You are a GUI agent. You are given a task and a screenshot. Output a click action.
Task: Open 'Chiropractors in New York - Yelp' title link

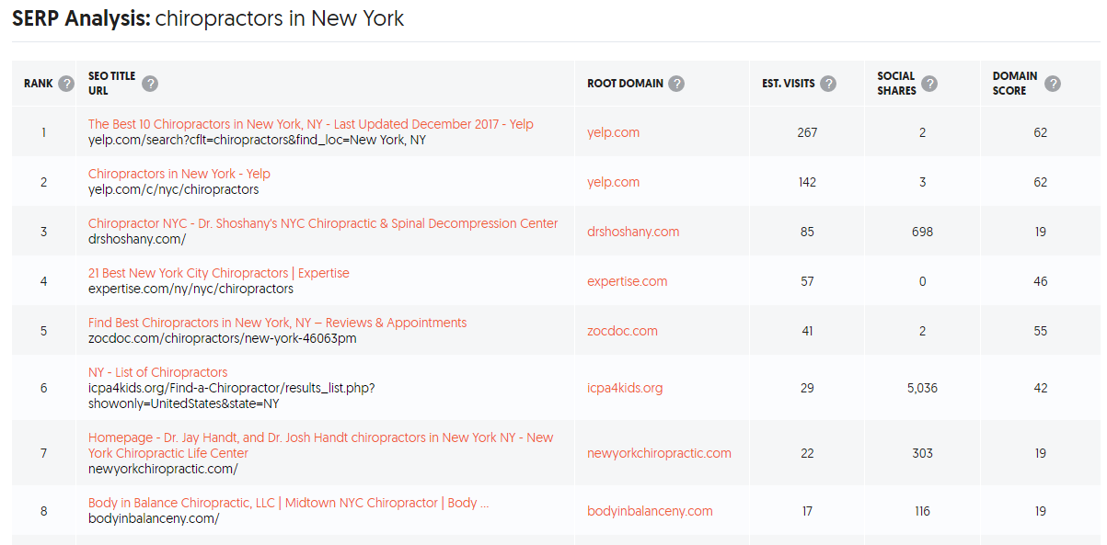coord(179,174)
